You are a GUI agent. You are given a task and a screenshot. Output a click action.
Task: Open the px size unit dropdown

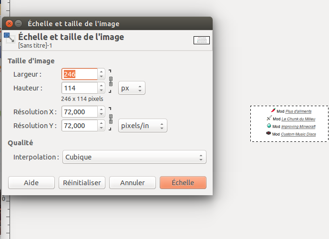tap(132, 88)
